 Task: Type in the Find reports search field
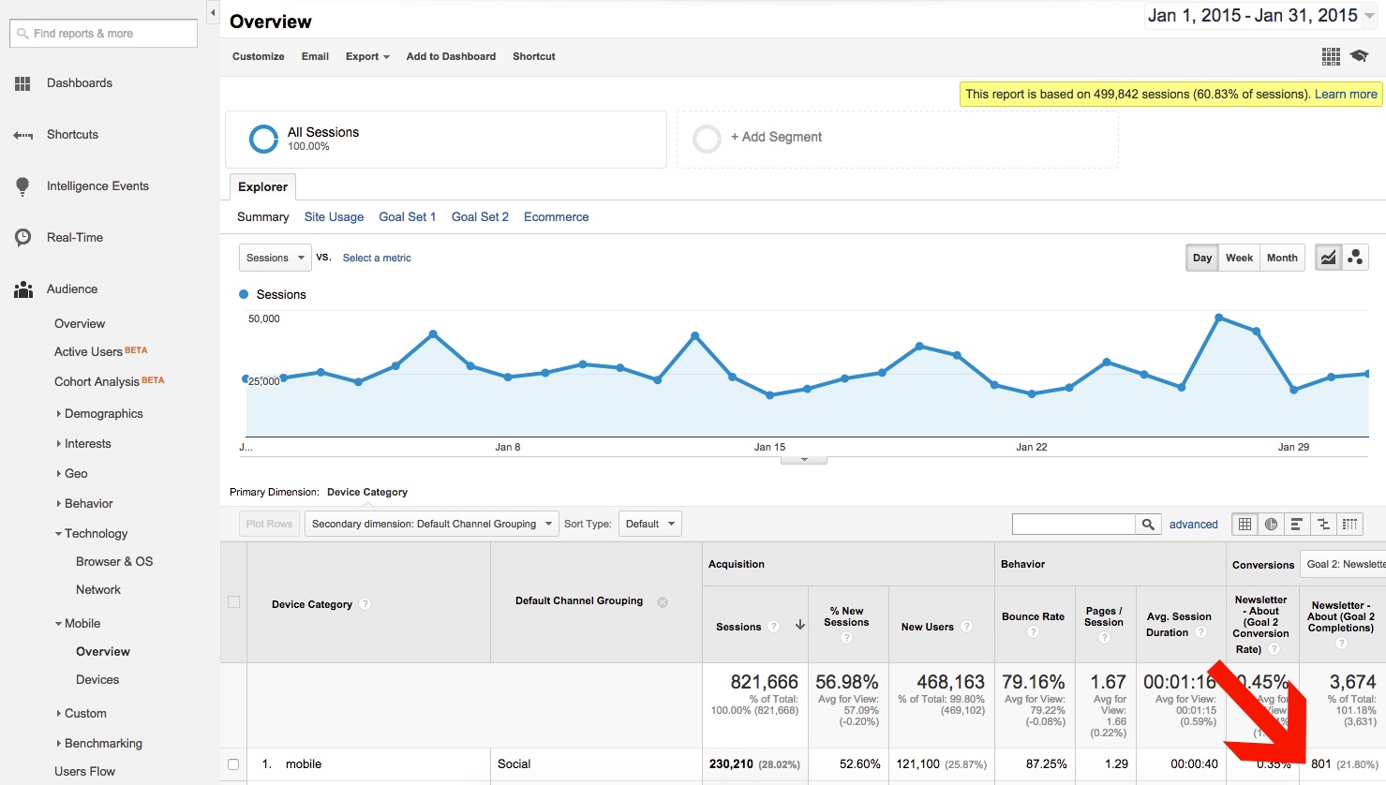click(x=102, y=33)
